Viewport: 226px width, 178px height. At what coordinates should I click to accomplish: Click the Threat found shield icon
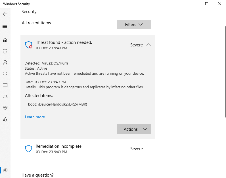point(29,45)
